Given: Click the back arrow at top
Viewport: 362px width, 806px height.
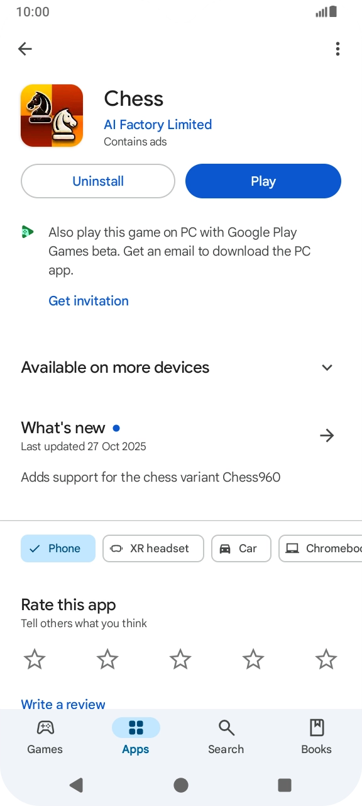Looking at the screenshot, I should tap(25, 48).
